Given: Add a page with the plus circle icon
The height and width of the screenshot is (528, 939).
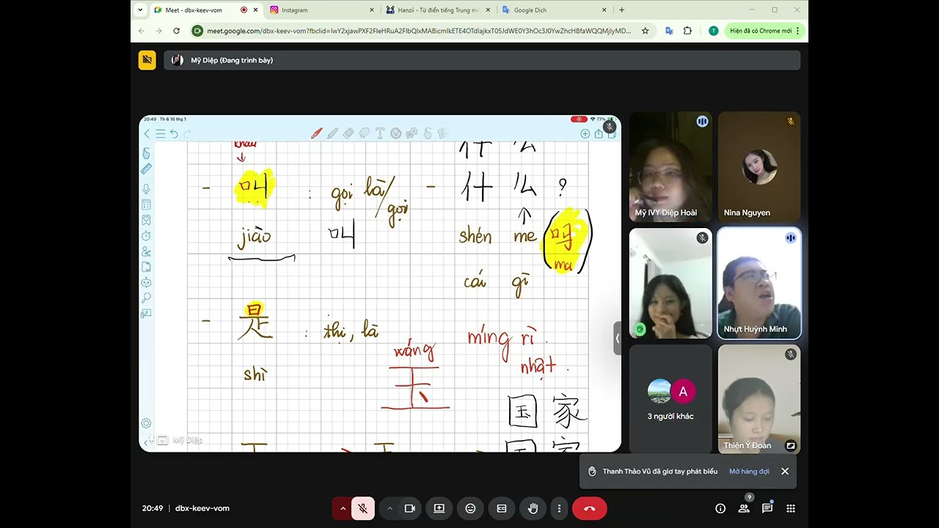Looking at the screenshot, I should pyautogui.click(x=585, y=133).
